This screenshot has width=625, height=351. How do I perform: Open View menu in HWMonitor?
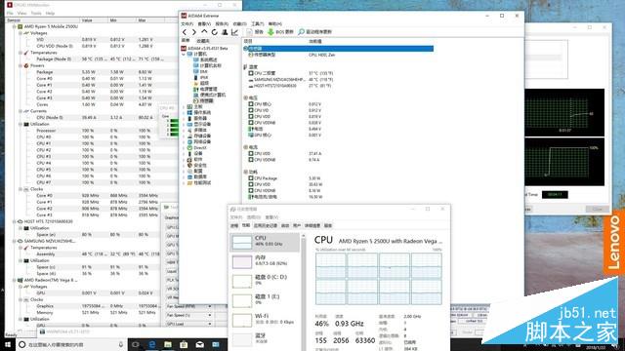click(21, 13)
